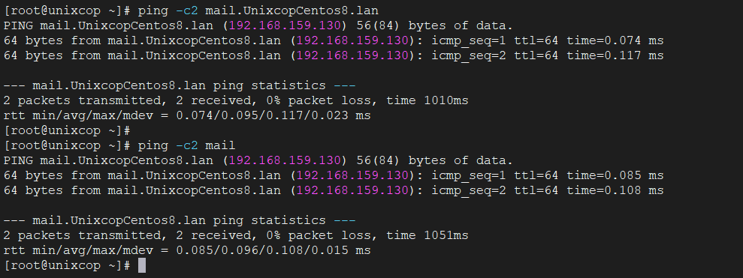Click the time=0.074 ms value

(615, 40)
